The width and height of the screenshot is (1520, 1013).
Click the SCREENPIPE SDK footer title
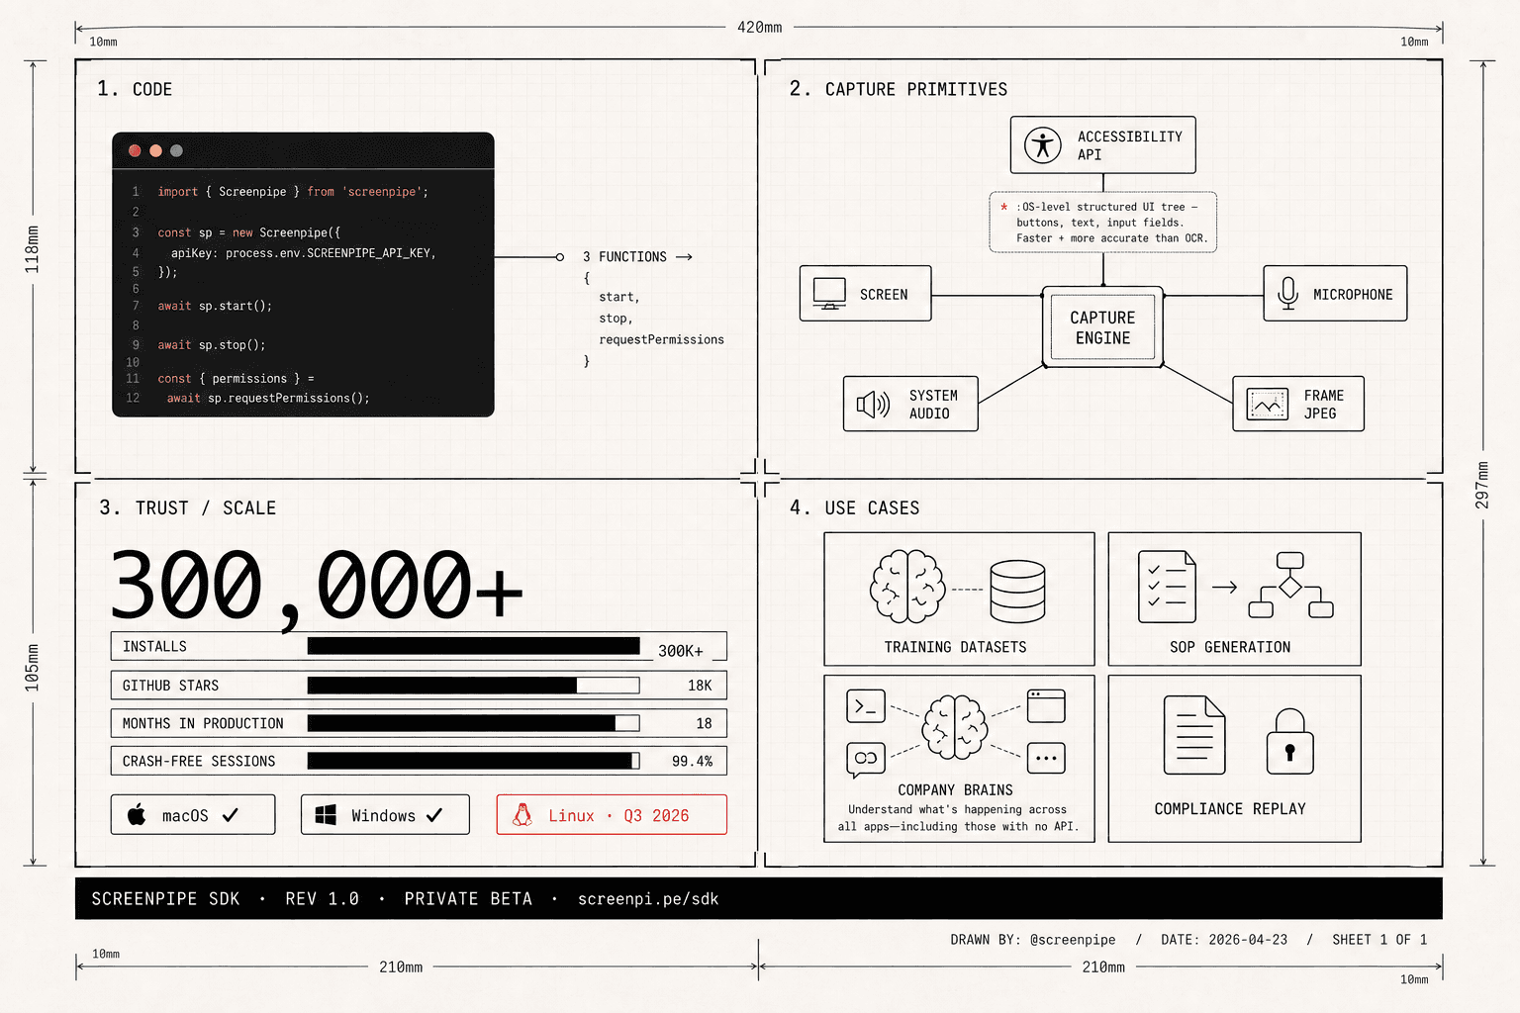pyautogui.click(x=165, y=898)
